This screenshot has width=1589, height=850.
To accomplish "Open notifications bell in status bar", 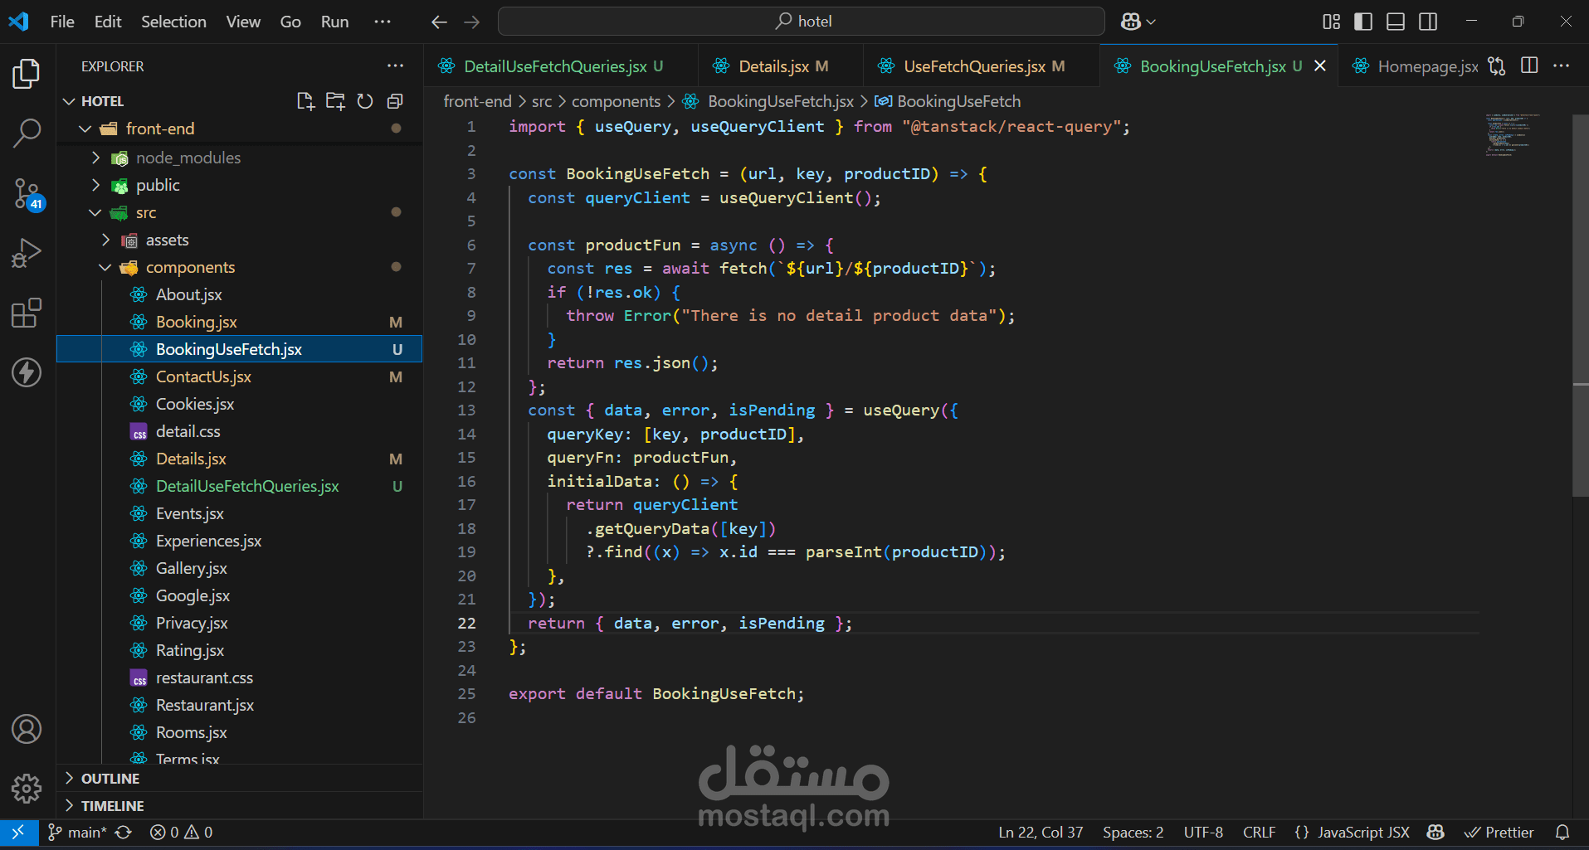I will 1562,832.
